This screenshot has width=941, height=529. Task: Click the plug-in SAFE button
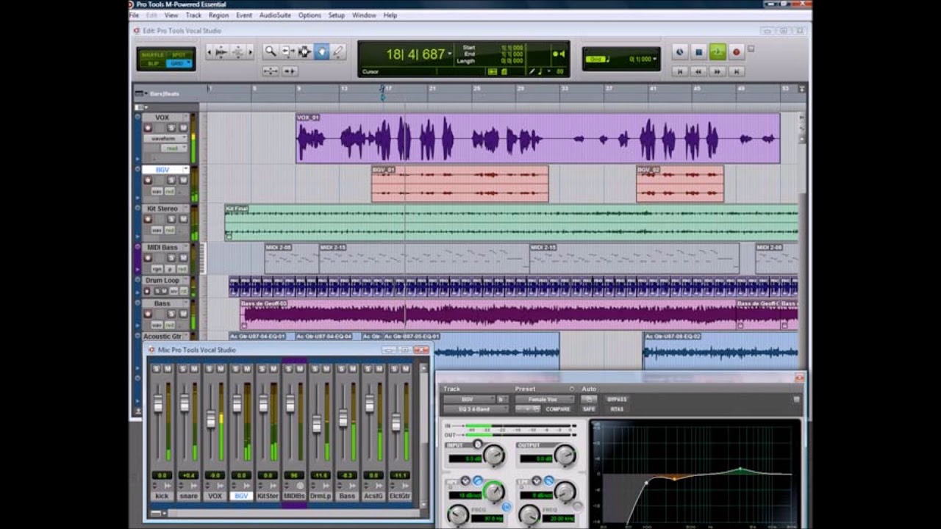[589, 409]
